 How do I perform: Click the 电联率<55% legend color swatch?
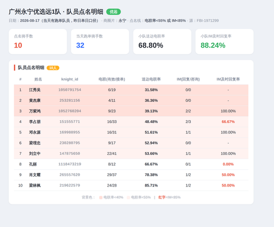(128, 197)
